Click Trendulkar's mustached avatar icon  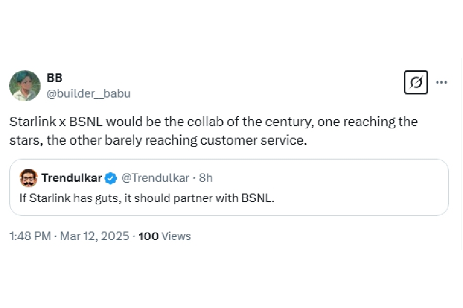29,178
